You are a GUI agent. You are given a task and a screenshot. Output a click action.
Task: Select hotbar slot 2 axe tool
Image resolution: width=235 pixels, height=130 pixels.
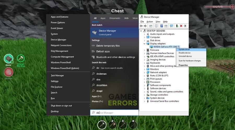(x=112, y=125)
